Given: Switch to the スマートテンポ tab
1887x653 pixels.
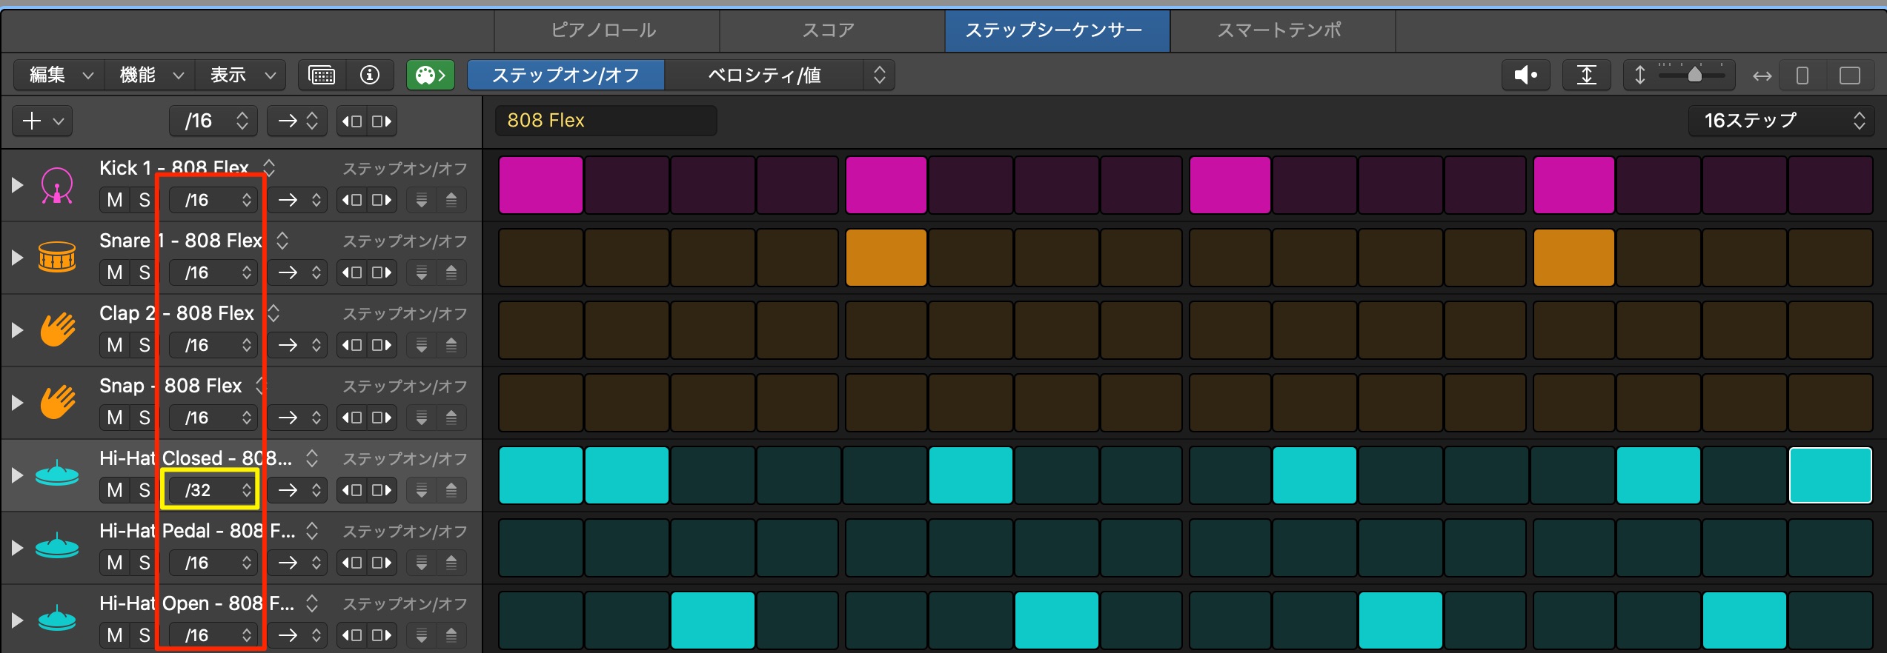Looking at the screenshot, I should tap(1282, 30).
